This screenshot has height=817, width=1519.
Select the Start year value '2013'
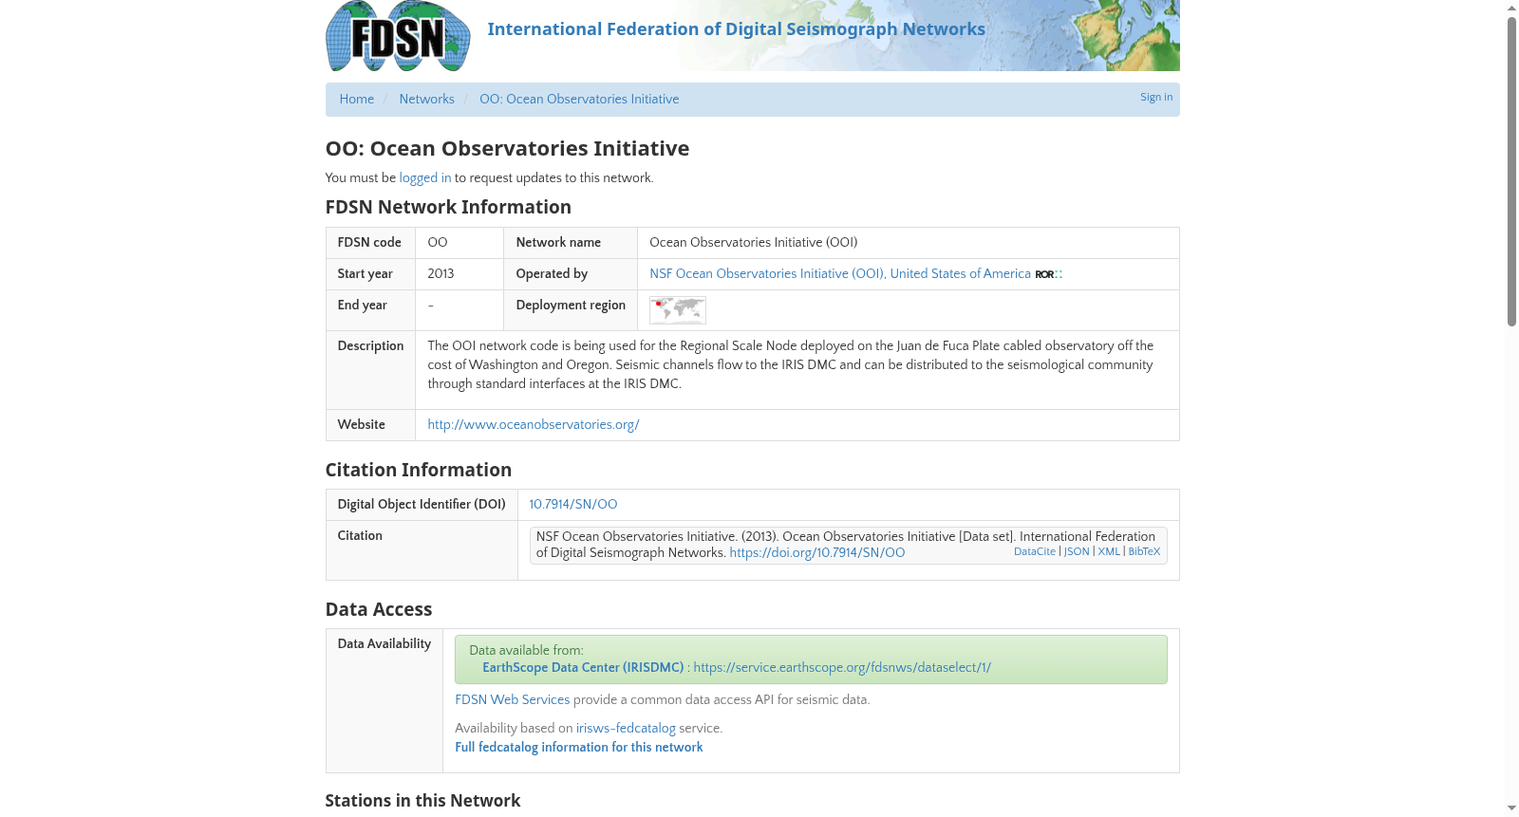click(x=441, y=273)
